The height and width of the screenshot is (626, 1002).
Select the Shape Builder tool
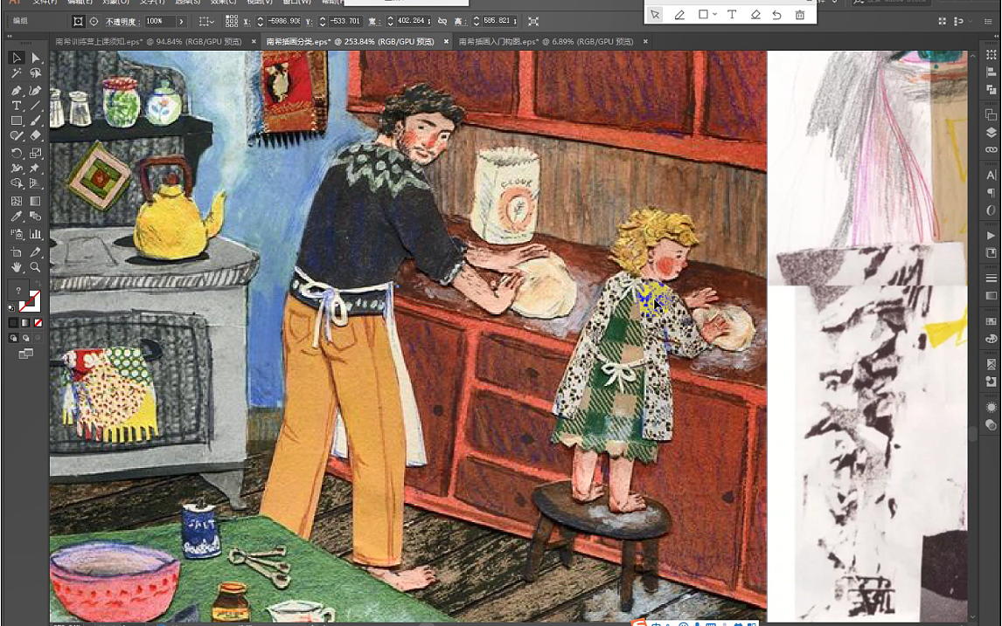(17, 183)
